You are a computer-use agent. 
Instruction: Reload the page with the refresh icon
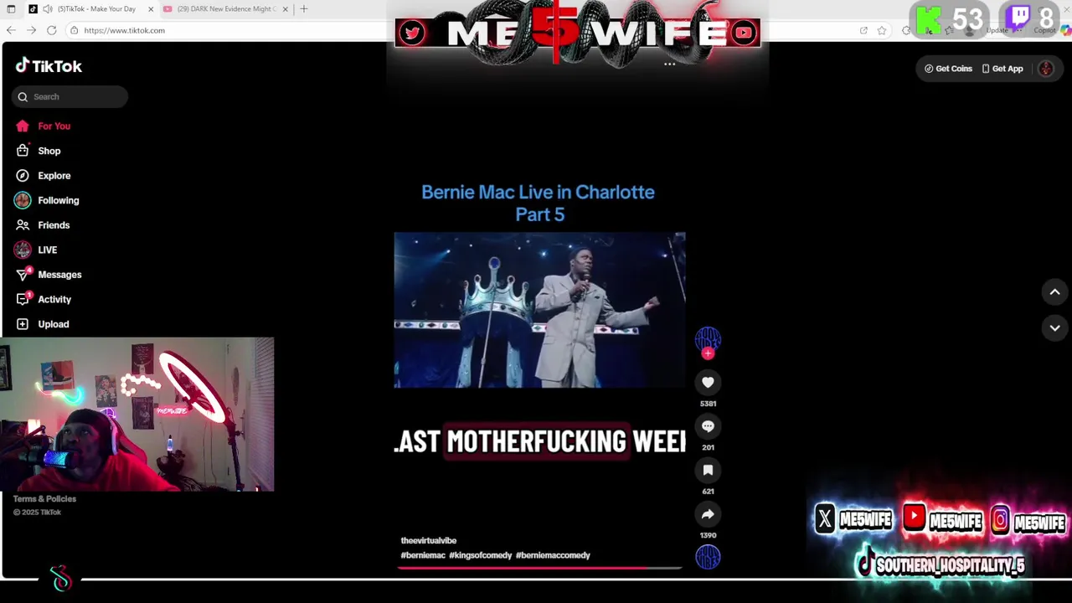pos(51,30)
